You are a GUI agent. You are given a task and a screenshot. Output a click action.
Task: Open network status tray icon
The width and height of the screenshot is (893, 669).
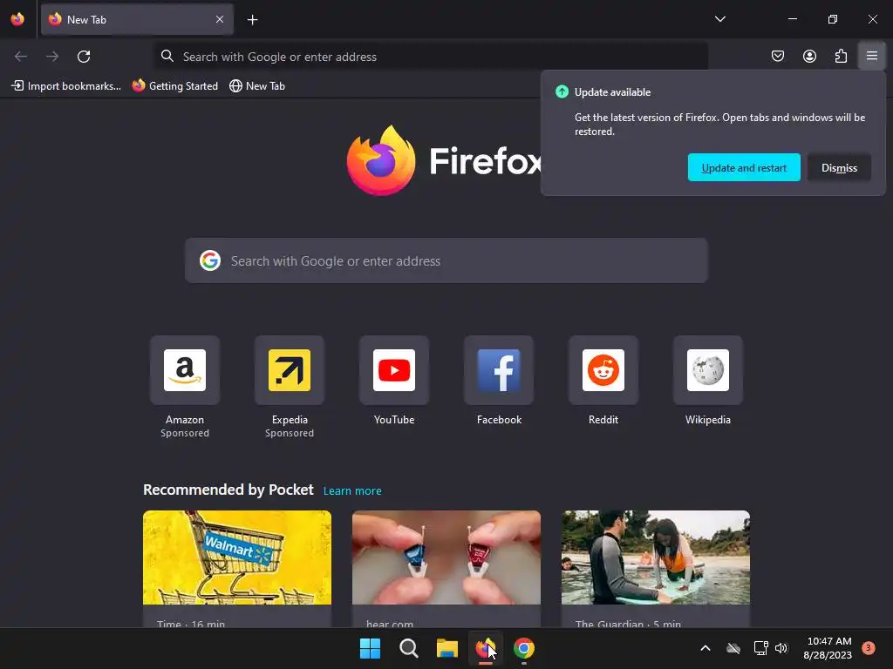point(760,648)
